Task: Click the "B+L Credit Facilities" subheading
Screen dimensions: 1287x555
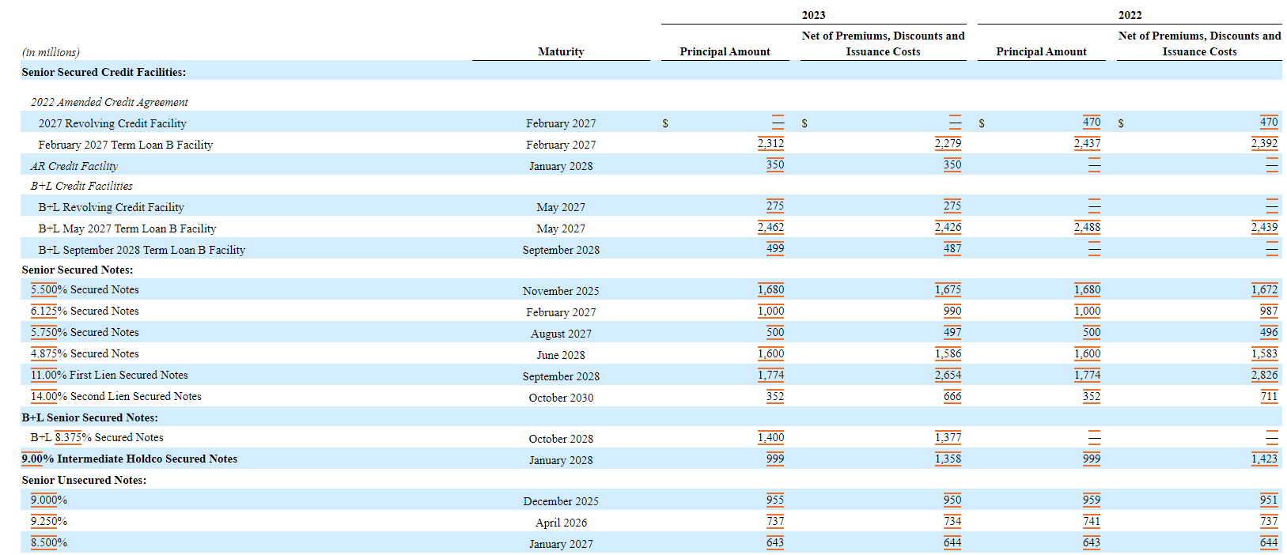Action: pyautogui.click(x=81, y=186)
